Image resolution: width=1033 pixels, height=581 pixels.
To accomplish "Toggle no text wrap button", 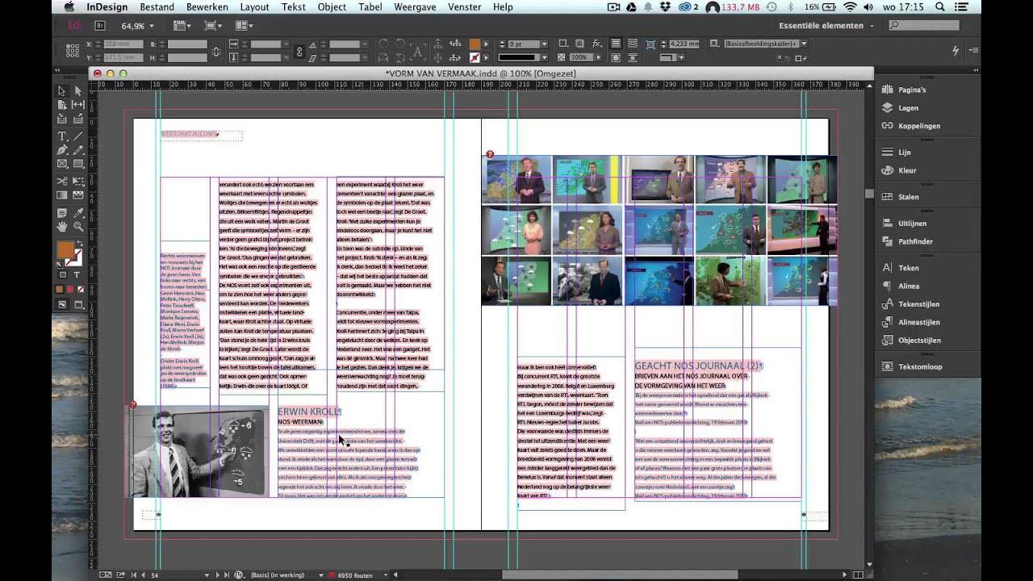I will (x=616, y=43).
